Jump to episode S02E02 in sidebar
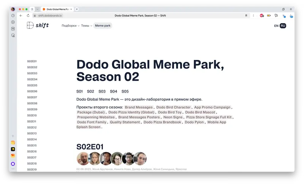The image size is (304, 184). click(32, 67)
